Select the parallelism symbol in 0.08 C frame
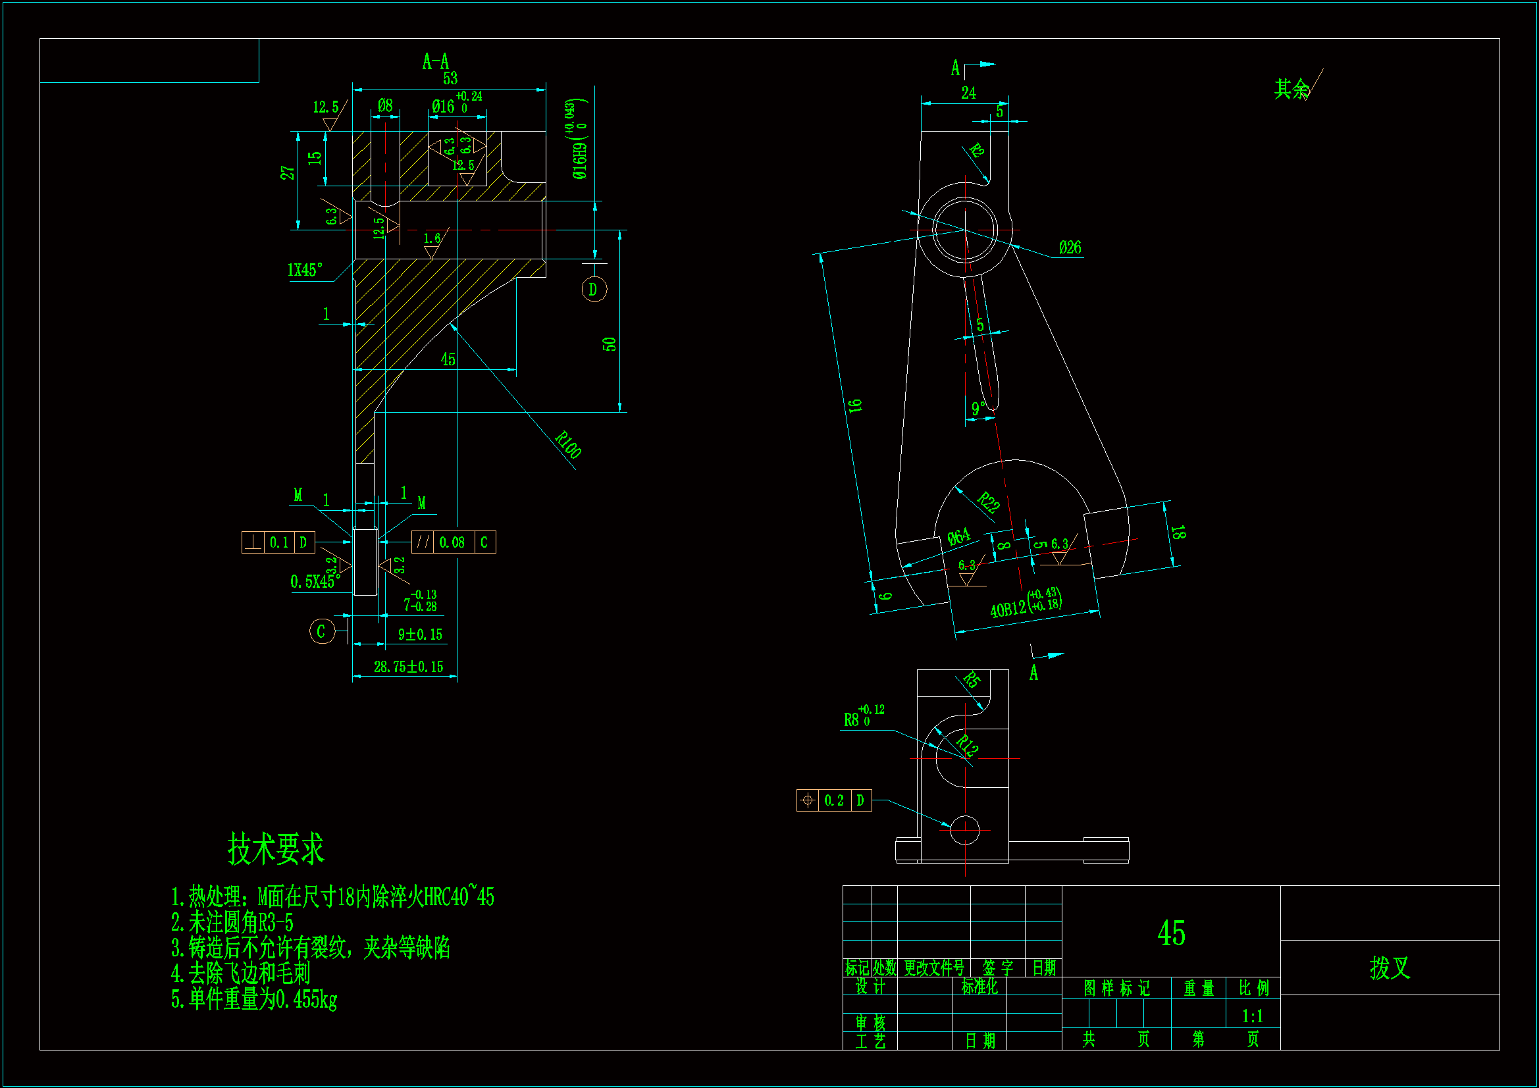The width and height of the screenshot is (1539, 1088). pos(423,542)
